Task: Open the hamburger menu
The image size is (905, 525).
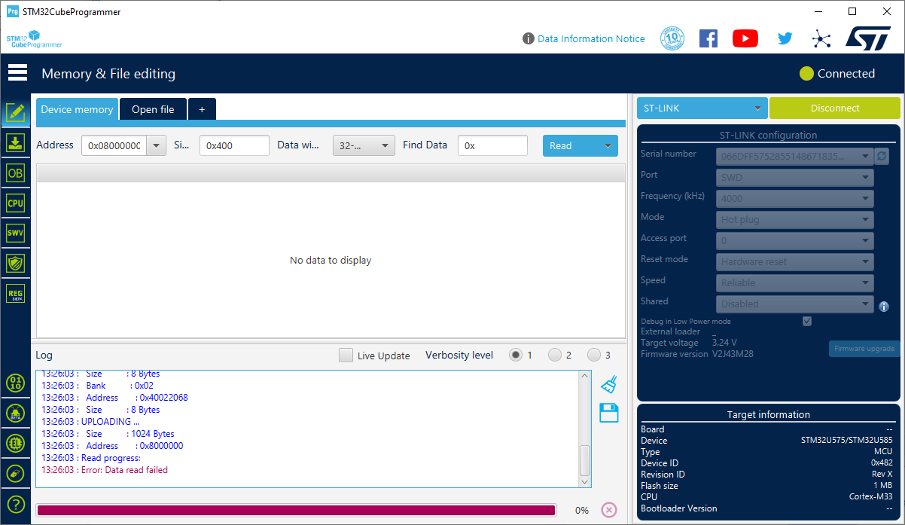Action: [x=17, y=72]
